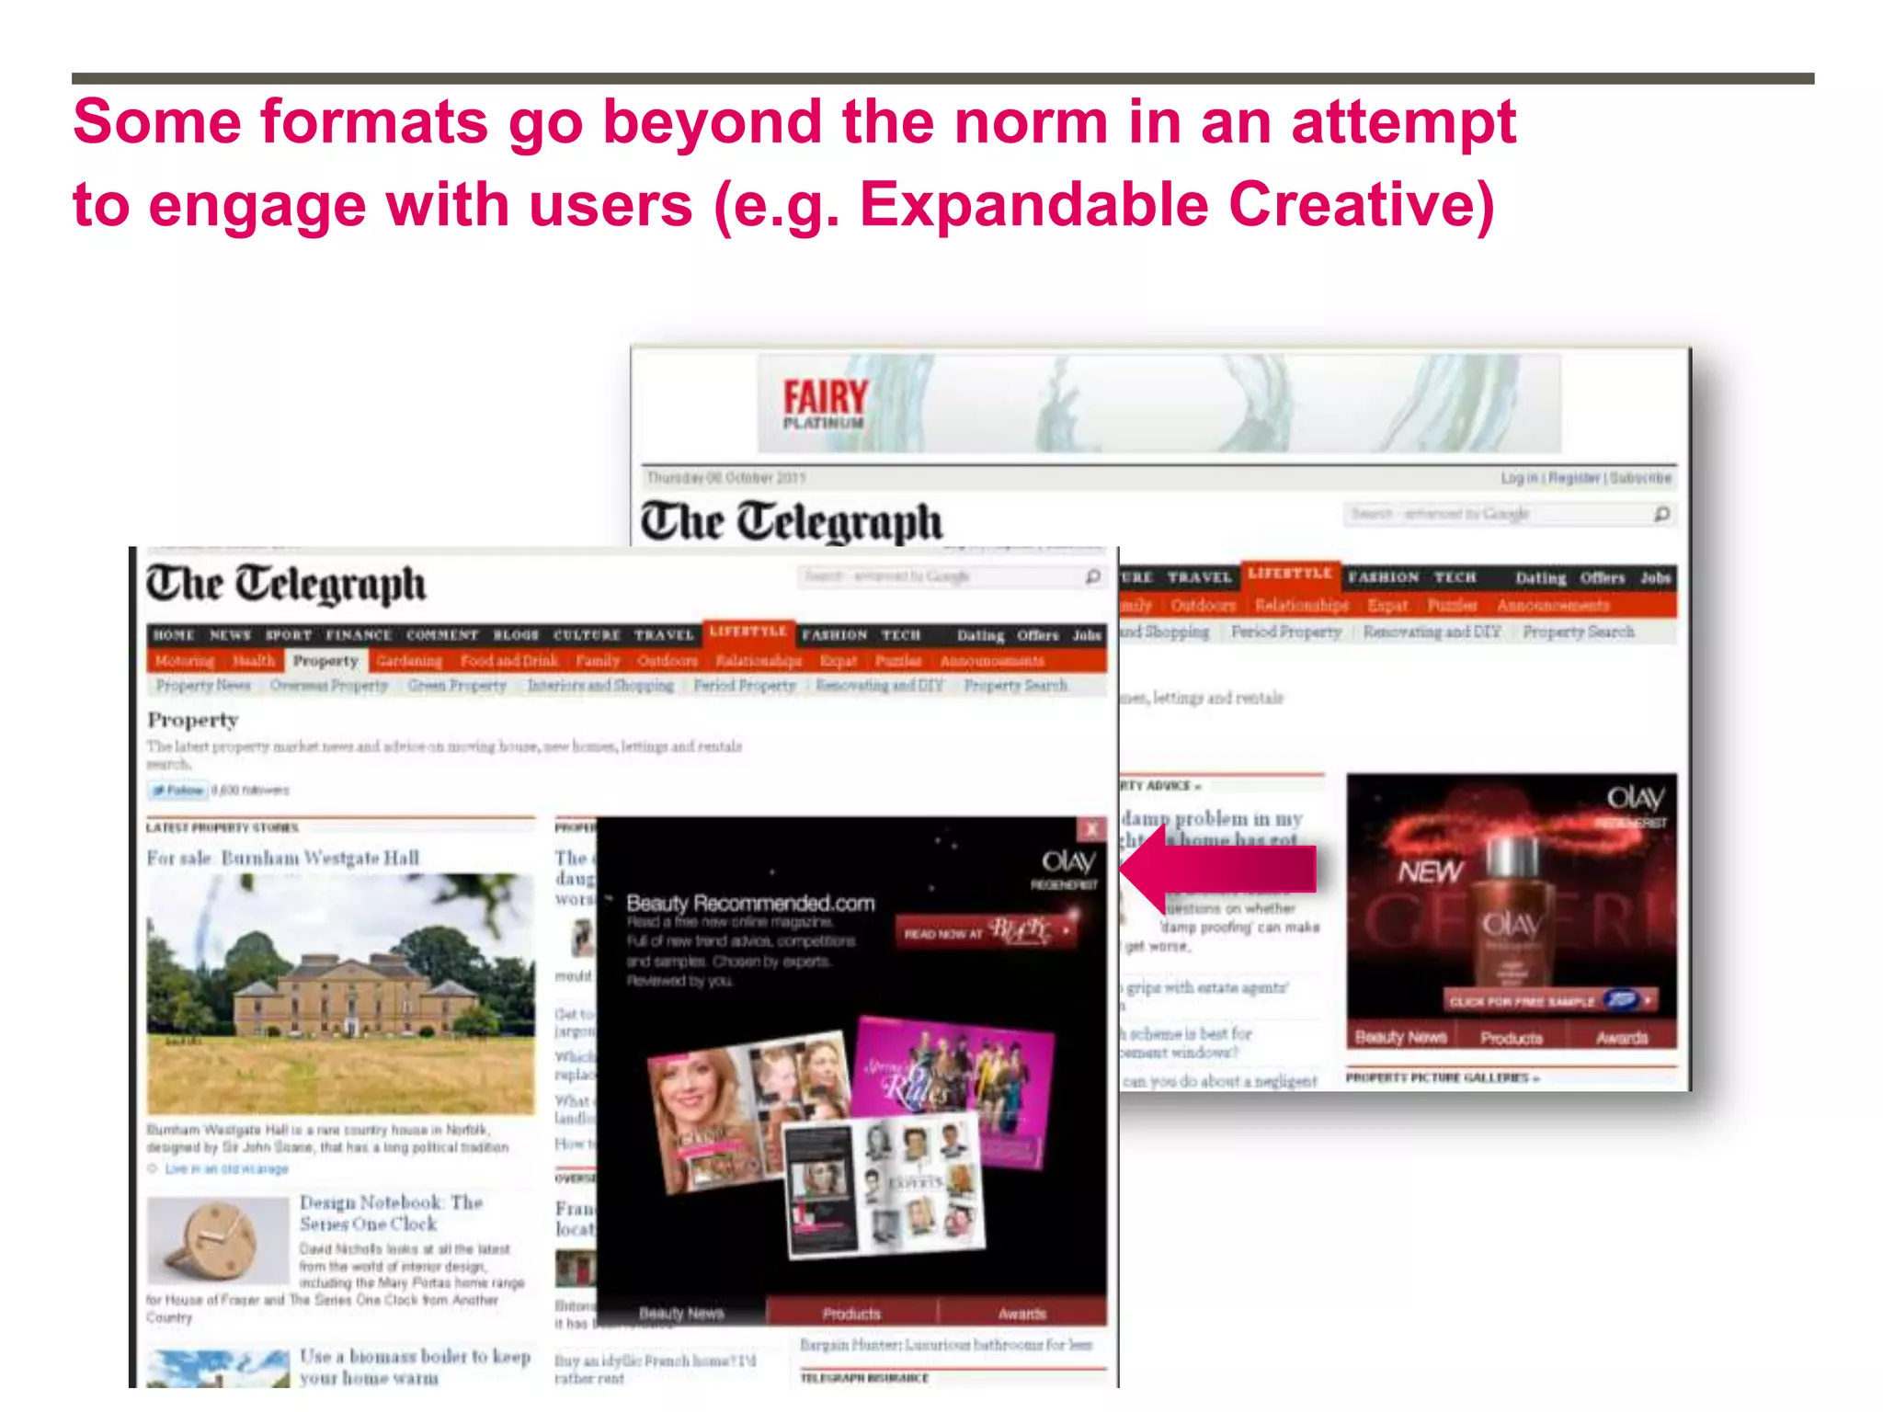Viewport: 1883px width, 1412px height.
Task: Open Interiors and Shopping link in front page
Action: point(600,686)
